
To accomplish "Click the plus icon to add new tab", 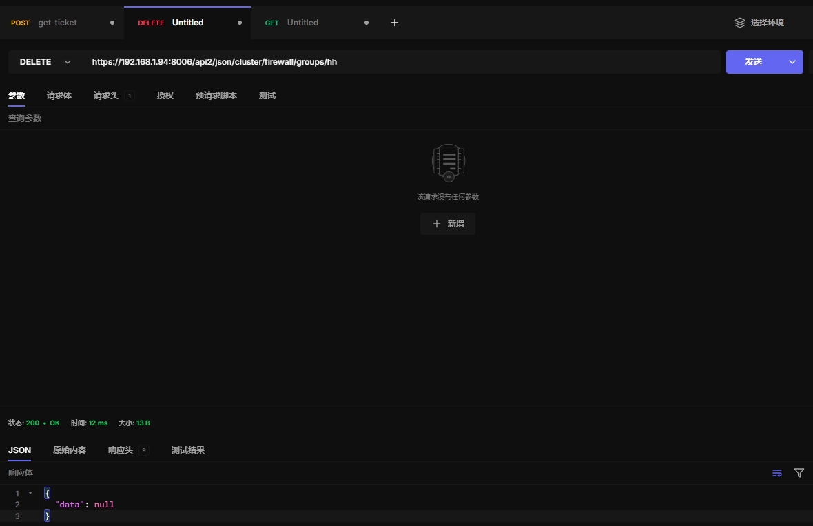I will [x=395, y=23].
